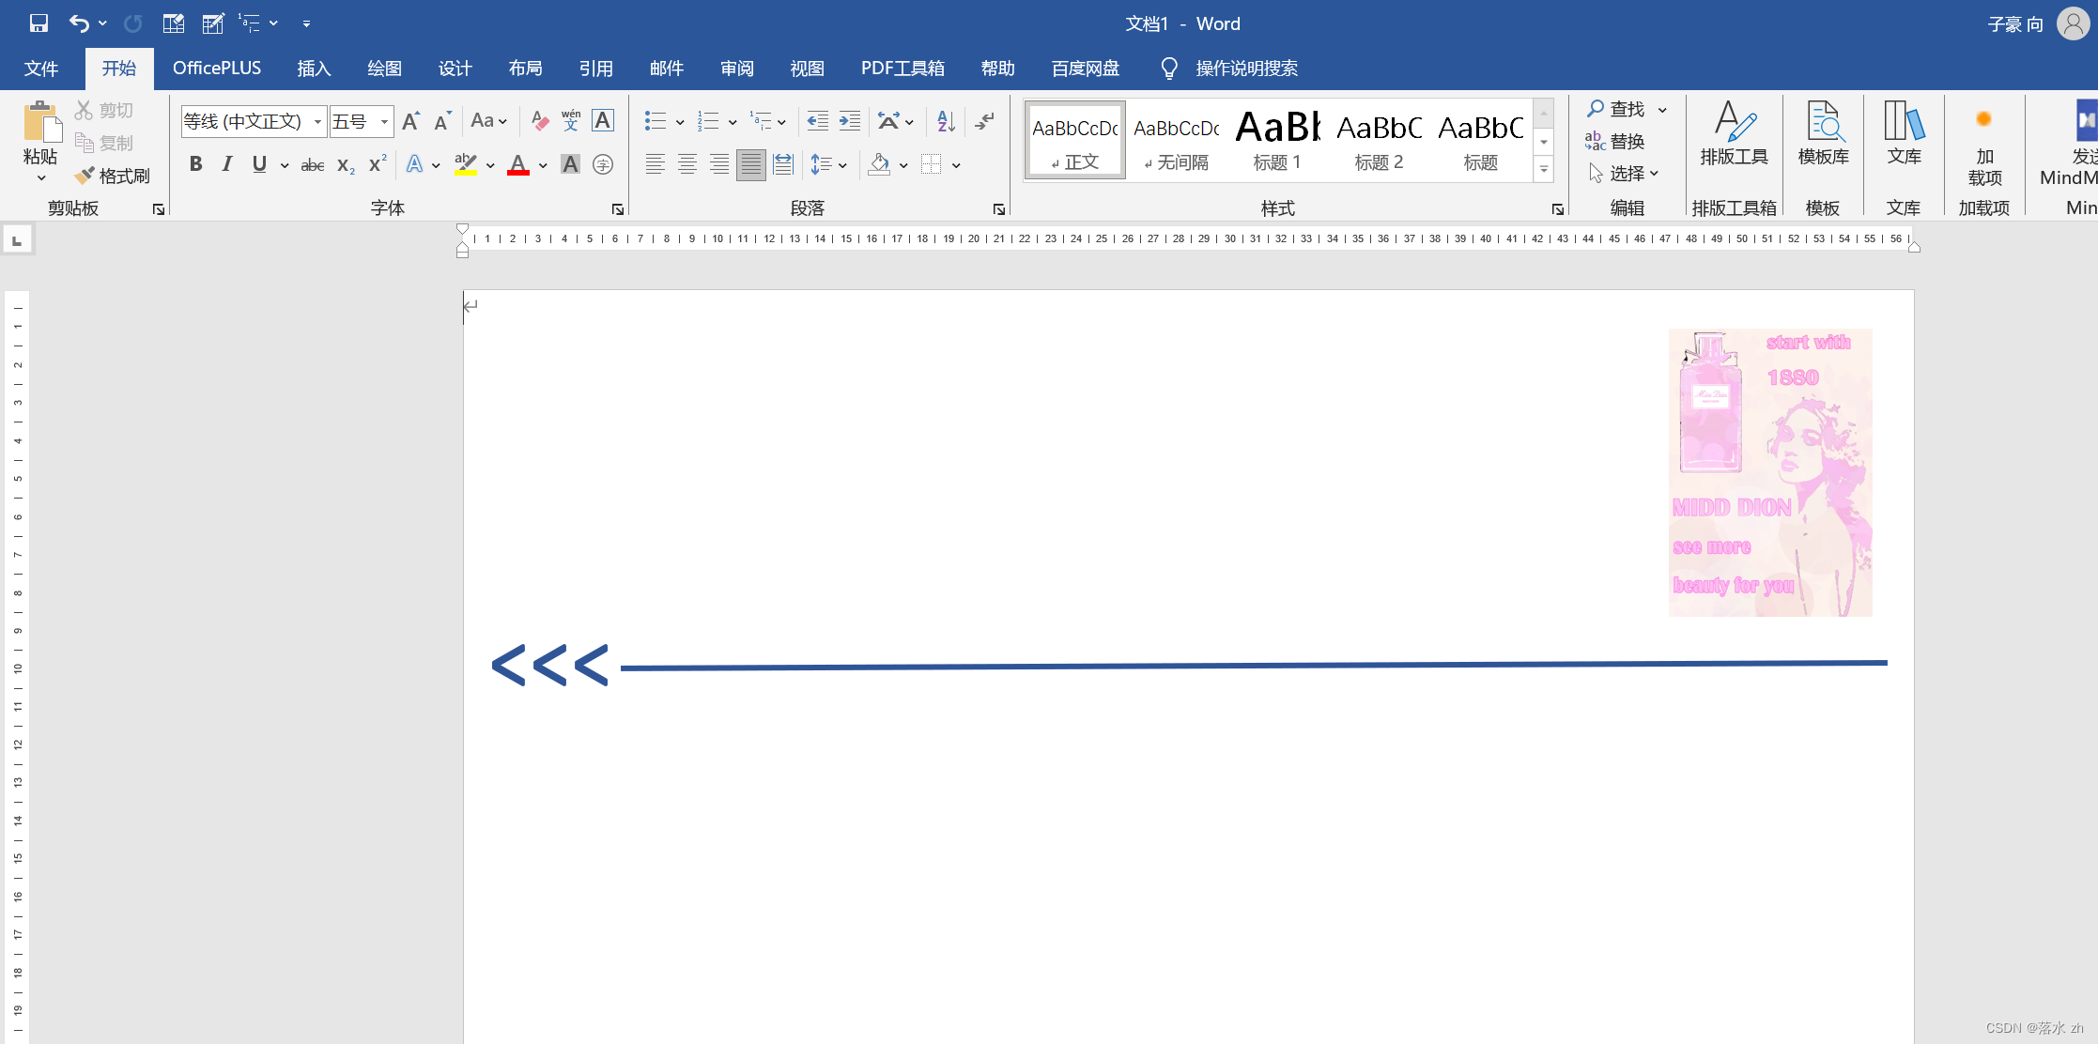Open the 布局 Layout tab

[x=525, y=68]
